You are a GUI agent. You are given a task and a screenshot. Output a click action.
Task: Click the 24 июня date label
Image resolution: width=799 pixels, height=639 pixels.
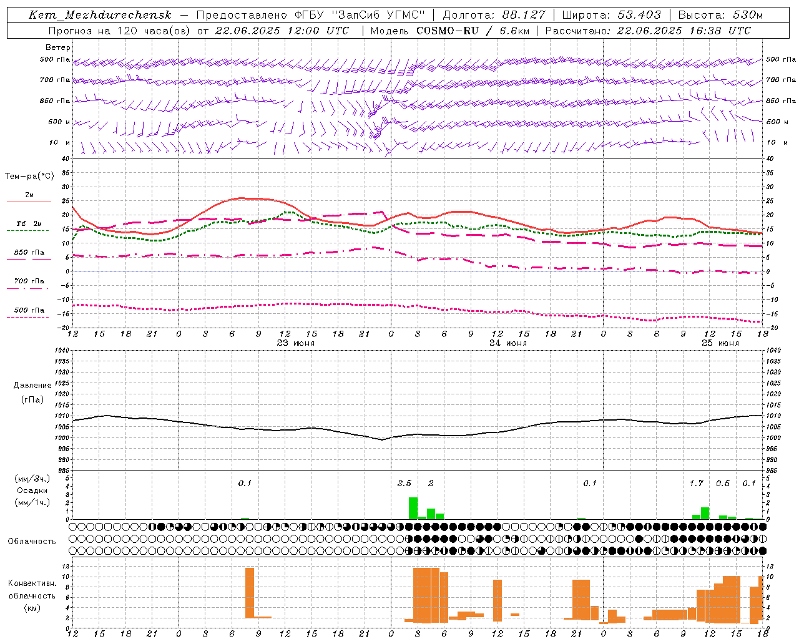(x=508, y=343)
